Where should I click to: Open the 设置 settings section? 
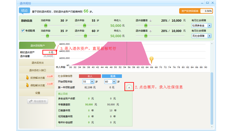(37, 93)
